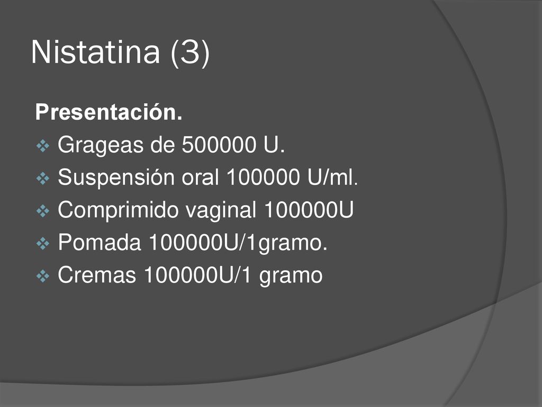Viewport: 542px width, 407px height.
Task: Click the Cremas 100000U/1 gramo line
Action: point(190,275)
